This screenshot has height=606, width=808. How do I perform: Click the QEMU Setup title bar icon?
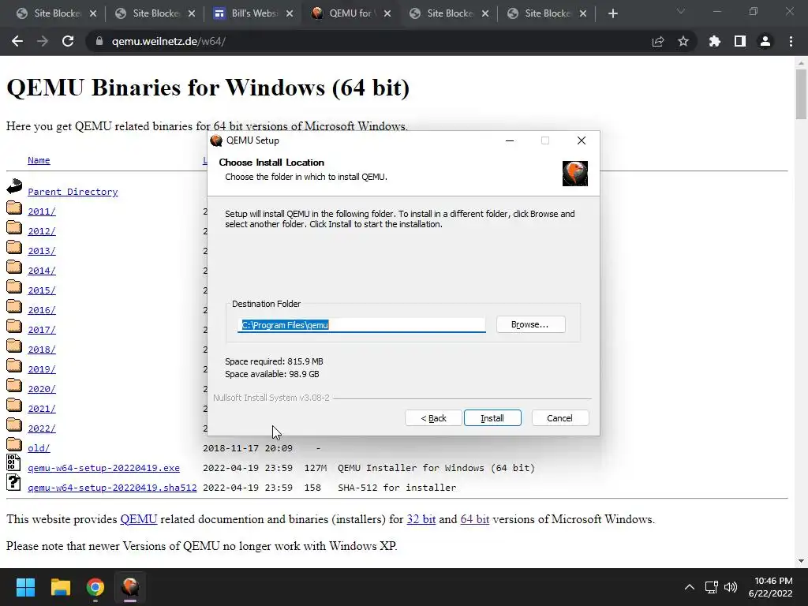[216, 140]
